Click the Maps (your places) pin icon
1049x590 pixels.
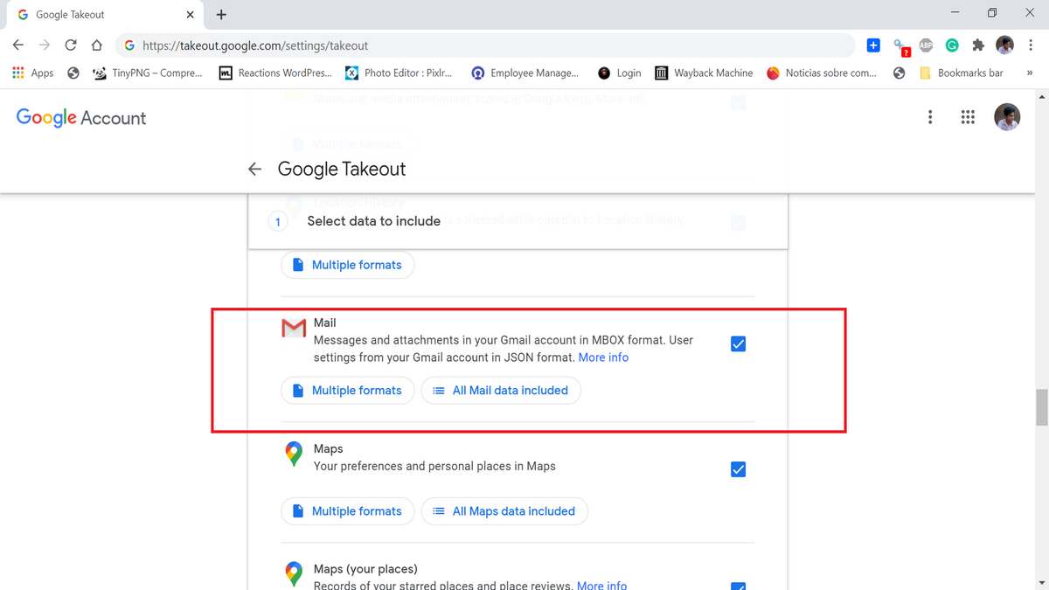click(x=294, y=574)
